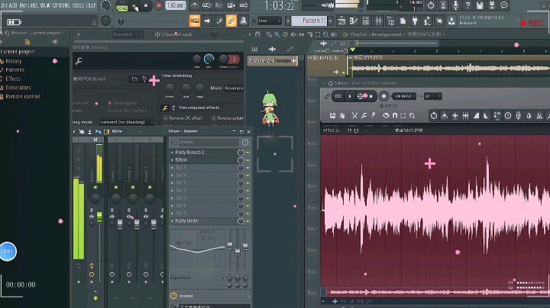Screen dimensions: 550x308
Task: Click the wrench icon in channel settings
Action: [79, 61]
